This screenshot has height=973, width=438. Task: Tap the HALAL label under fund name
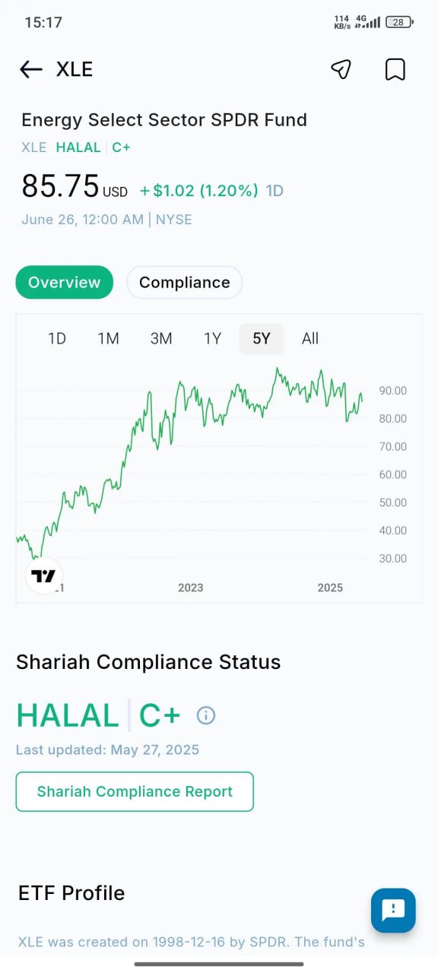[78, 147]
